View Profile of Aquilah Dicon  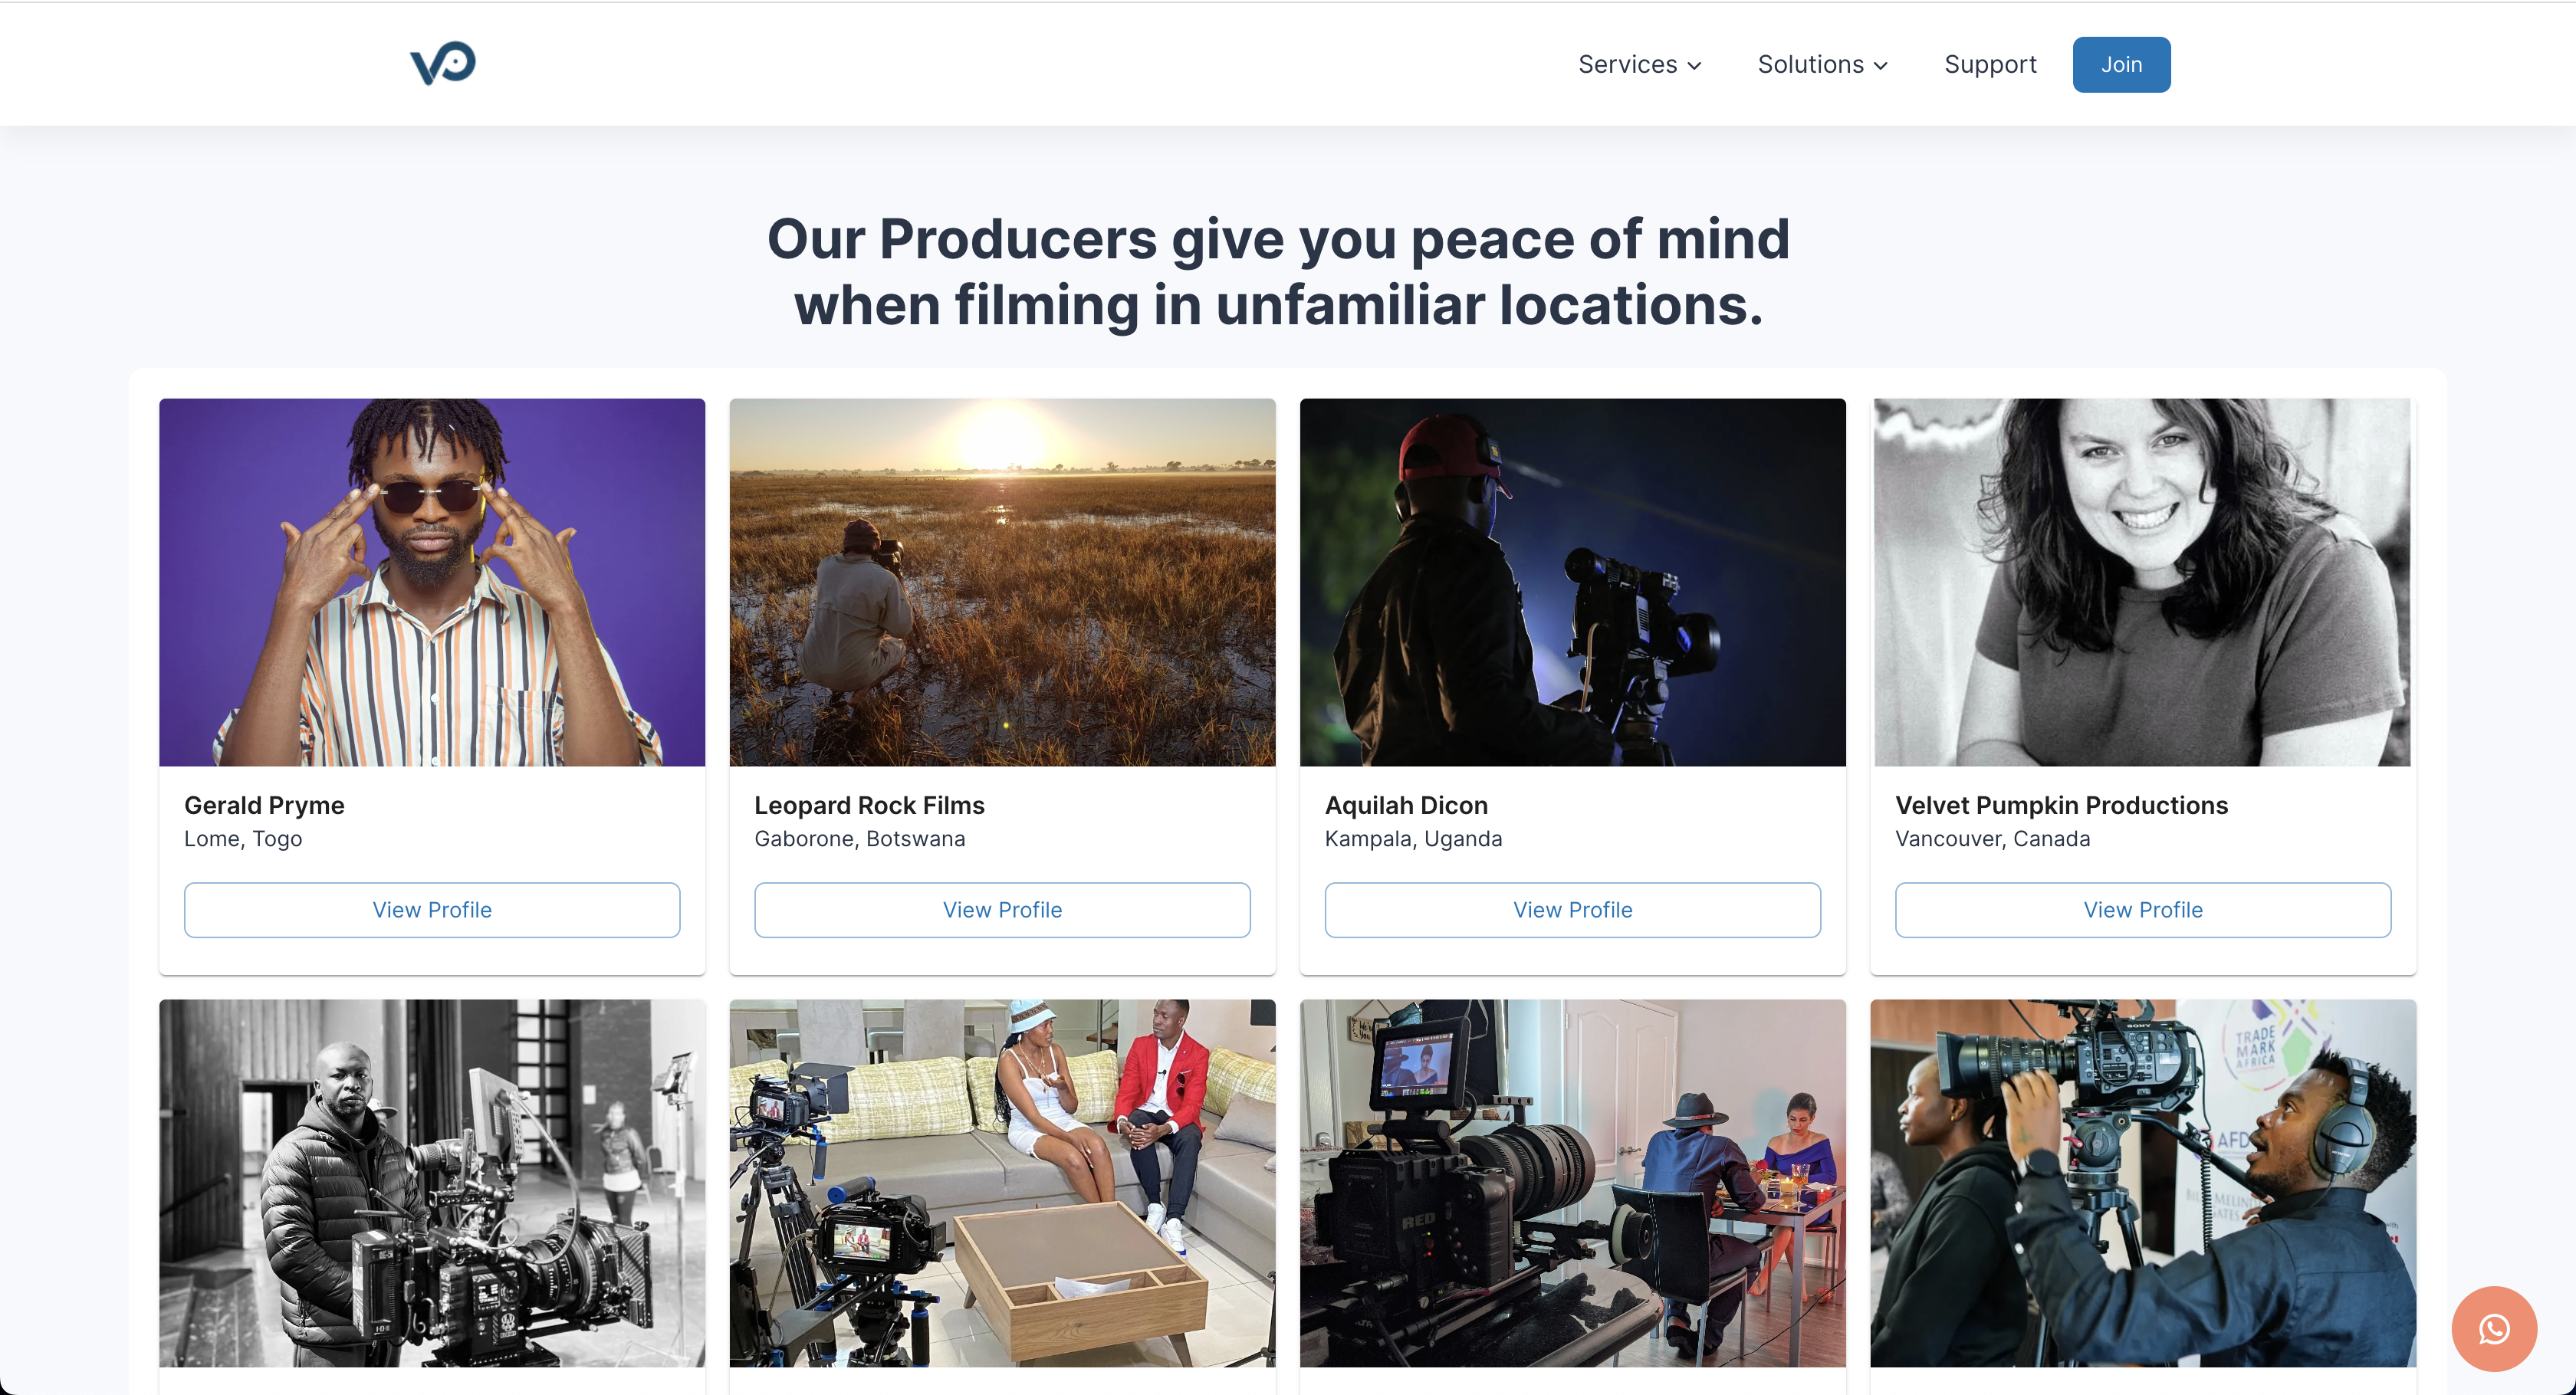pos(1573,910)
